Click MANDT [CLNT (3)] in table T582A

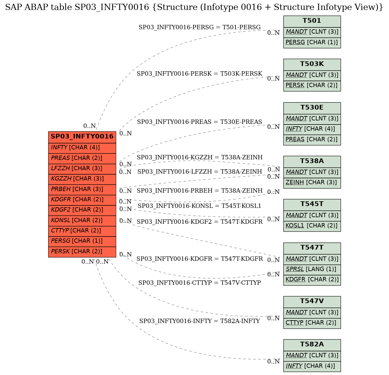pyautogui.click(x=312, y=356)
